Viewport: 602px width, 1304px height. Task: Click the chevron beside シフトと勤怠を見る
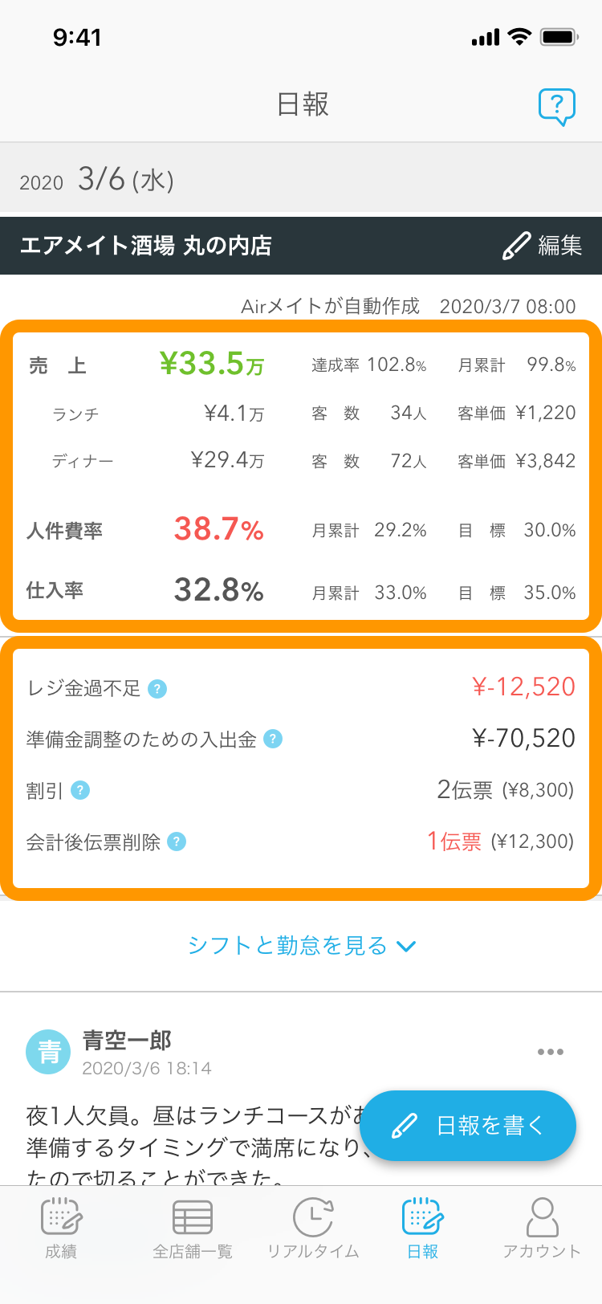[x=406, y=947]
